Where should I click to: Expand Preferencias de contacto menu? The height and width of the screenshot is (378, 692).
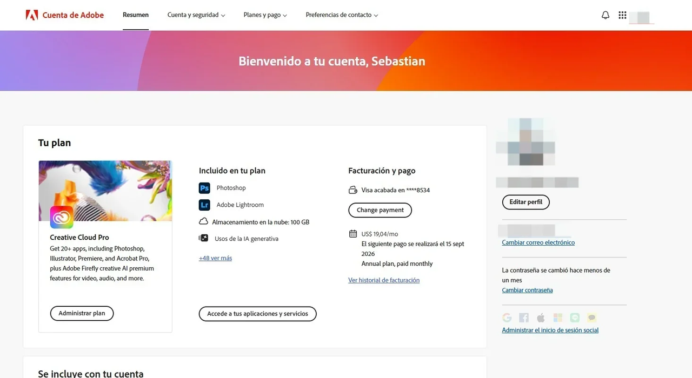click(x=342, y=15)
